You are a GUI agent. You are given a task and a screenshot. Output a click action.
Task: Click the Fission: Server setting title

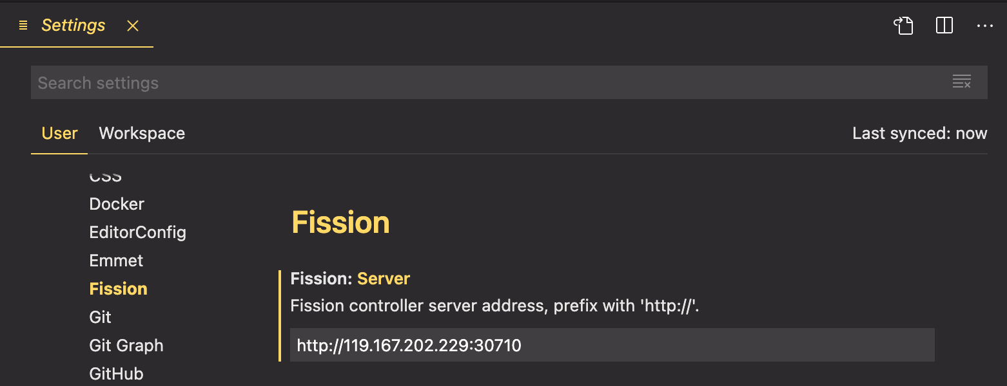[350, 279]
